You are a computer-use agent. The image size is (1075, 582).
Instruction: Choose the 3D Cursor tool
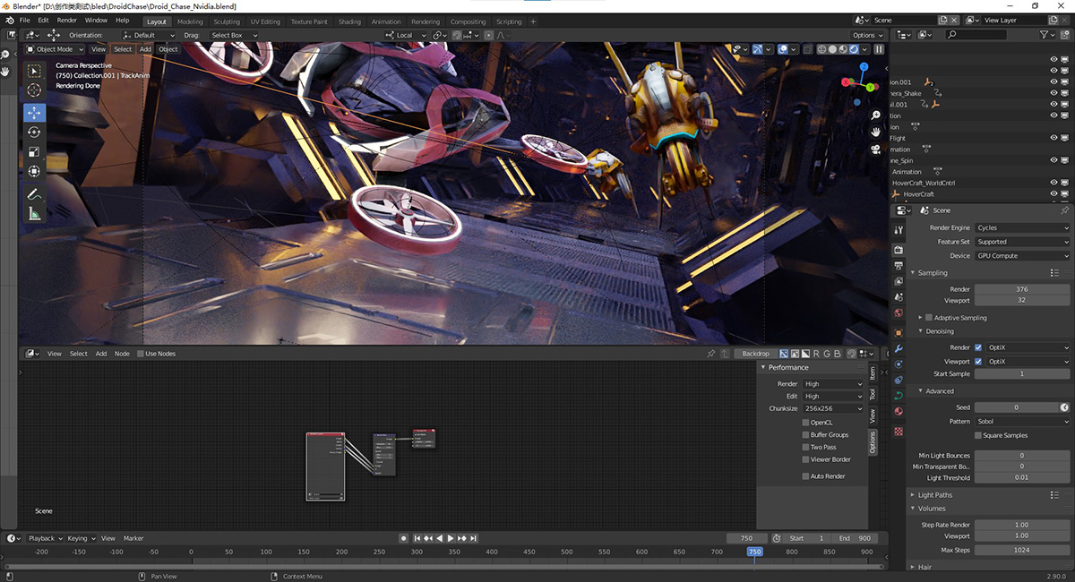(34, 90)
